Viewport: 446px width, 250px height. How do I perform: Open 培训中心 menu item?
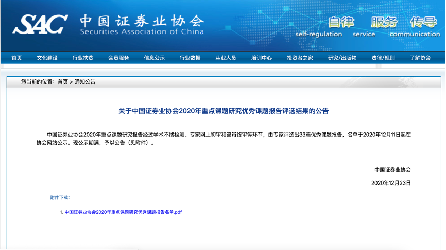(262, 58)
